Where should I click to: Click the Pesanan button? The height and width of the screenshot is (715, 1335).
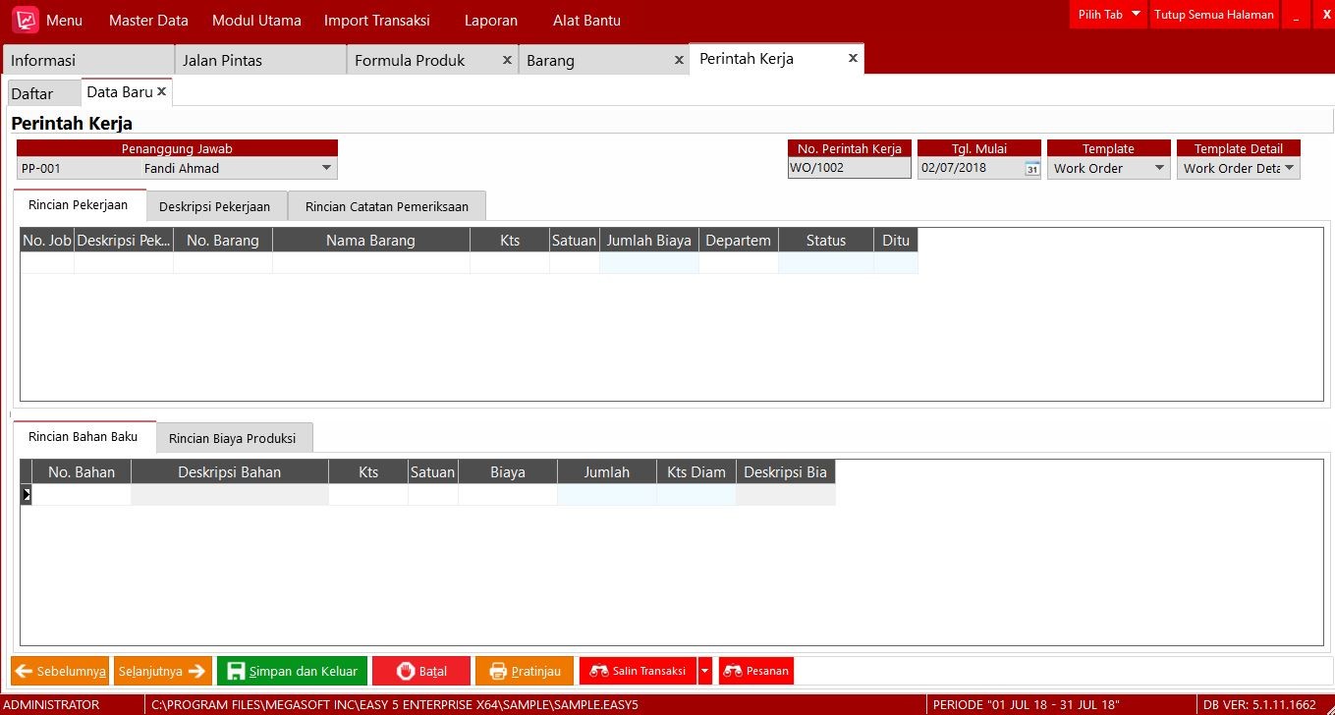755,671
